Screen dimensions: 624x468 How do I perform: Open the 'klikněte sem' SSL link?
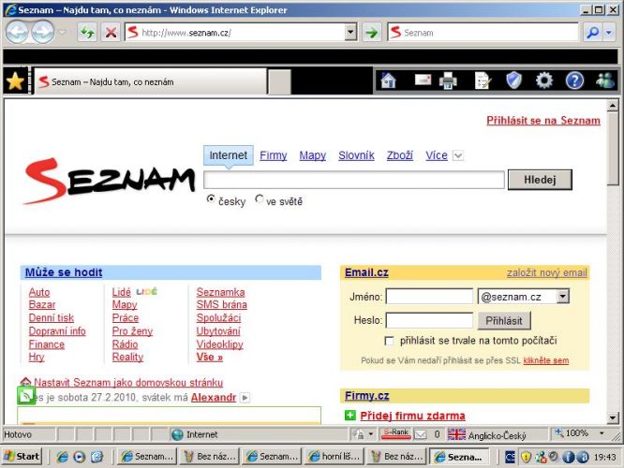545,360
